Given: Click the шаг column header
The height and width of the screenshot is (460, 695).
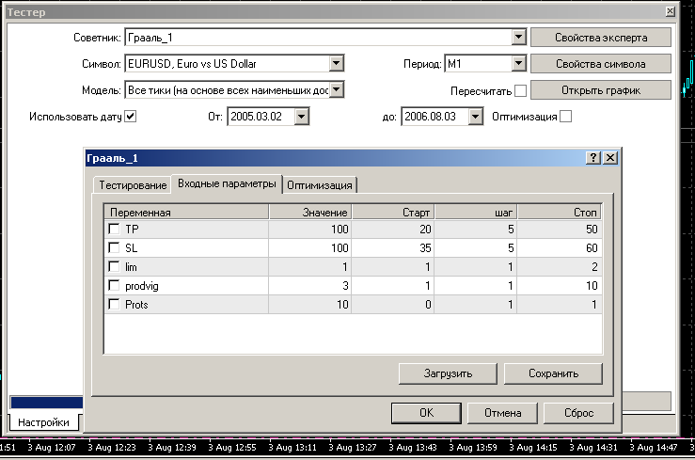Looking at the screenshot, I should pyautogui.click(x=476, y=213).
